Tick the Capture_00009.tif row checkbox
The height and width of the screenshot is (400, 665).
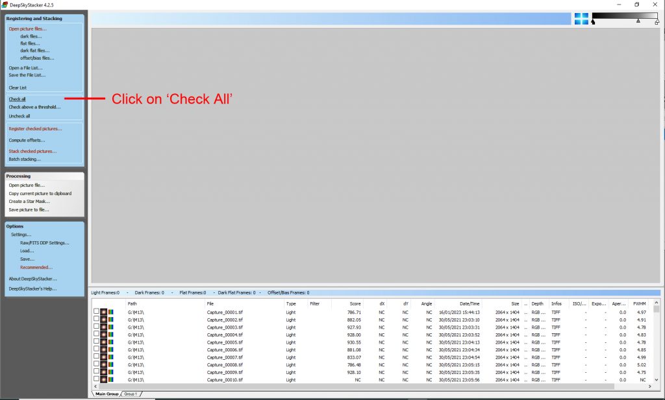point(96,371)
